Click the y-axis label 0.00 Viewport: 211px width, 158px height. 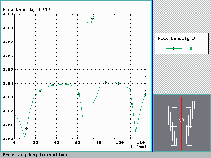(8, 139)
